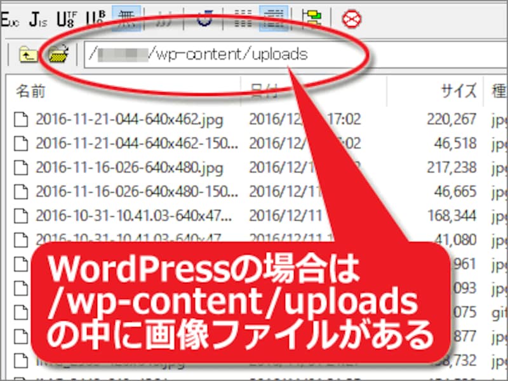Open the folder sync move icon
Screen dimensions: 508x381
(312, 19)
